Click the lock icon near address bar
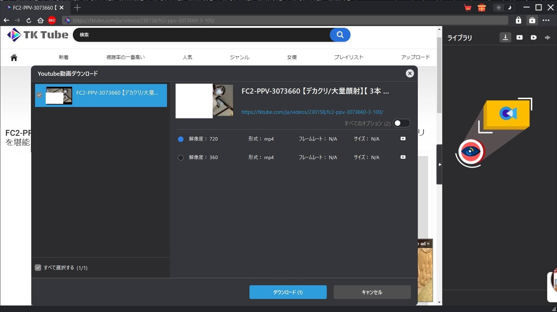This screenshot has width=557, height=312. [518, 21]
